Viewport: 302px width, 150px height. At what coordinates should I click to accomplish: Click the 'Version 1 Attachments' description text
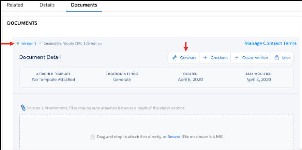click(106, 108)
